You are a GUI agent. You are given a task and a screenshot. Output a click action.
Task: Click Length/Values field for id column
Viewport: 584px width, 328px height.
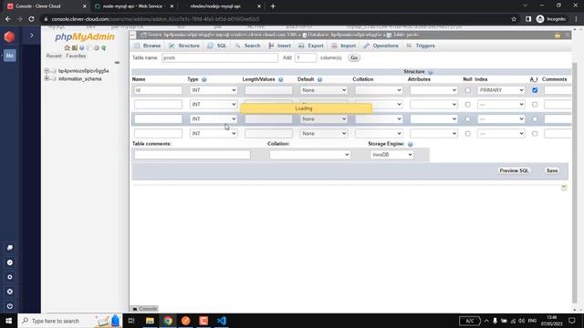coord(268,90)
